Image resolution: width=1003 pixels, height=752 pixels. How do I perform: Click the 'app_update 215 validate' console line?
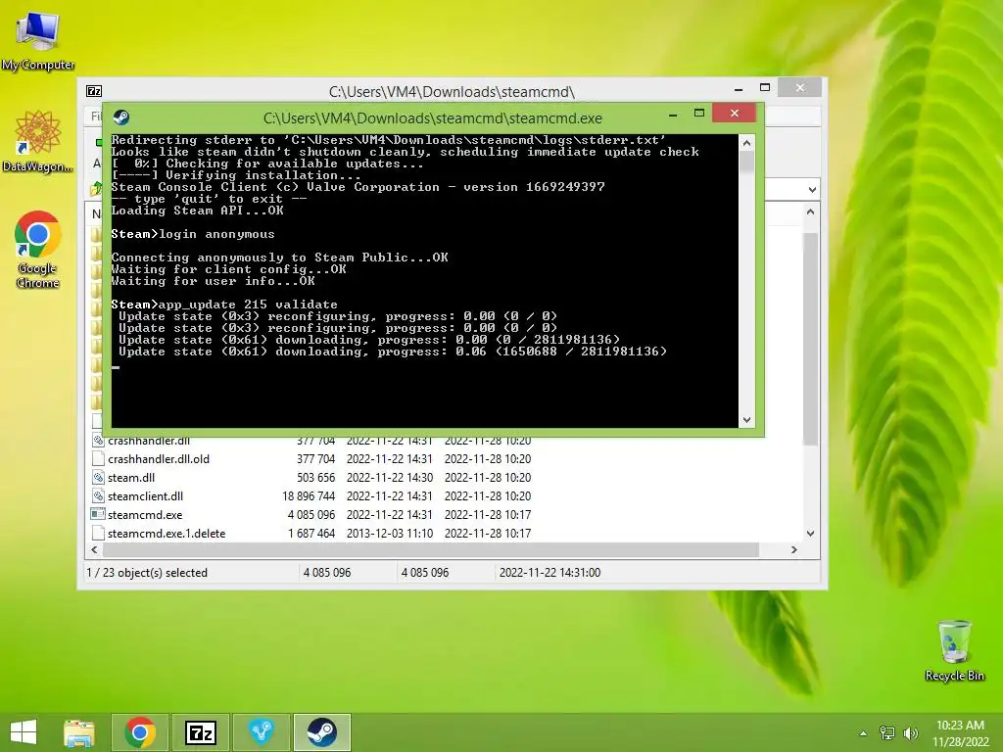pos(224,305)
